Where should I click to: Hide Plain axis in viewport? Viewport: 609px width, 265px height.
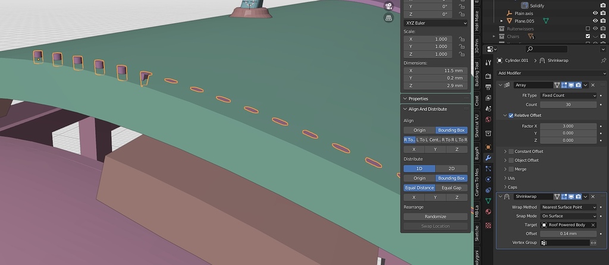595,13
